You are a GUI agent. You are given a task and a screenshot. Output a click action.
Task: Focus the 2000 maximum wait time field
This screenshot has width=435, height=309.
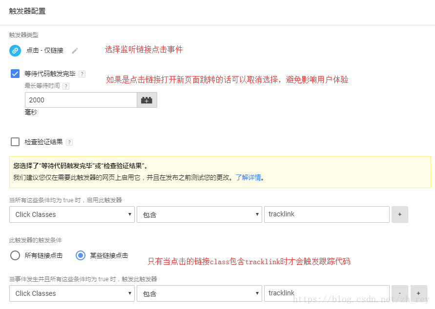point(81,100)
